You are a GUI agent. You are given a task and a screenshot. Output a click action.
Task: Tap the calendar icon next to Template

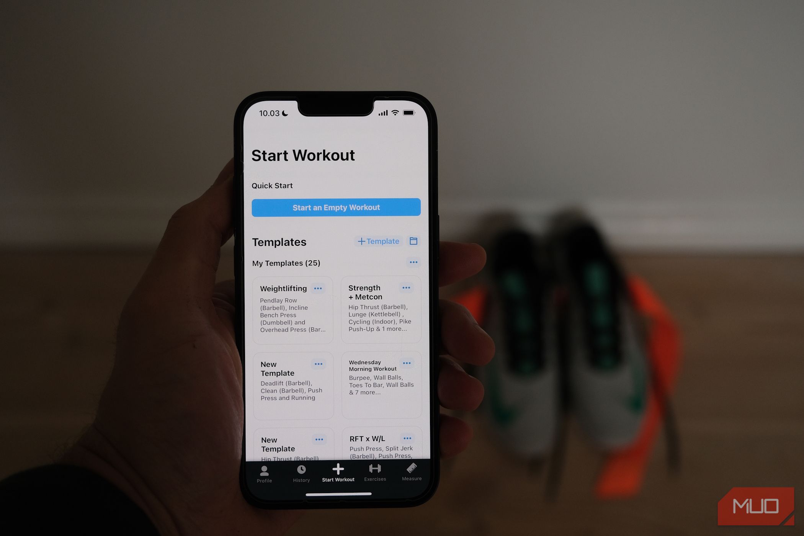click(413, 241)
